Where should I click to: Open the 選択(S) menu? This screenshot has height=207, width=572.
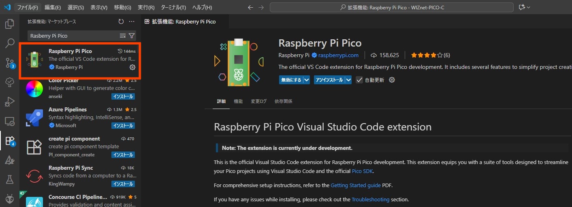(x=76, y=7)
